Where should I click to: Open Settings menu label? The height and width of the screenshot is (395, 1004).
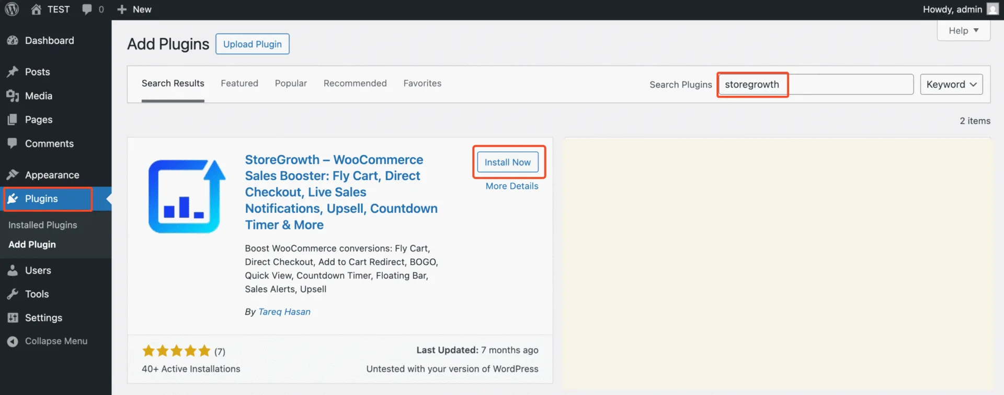pos(43,318)
